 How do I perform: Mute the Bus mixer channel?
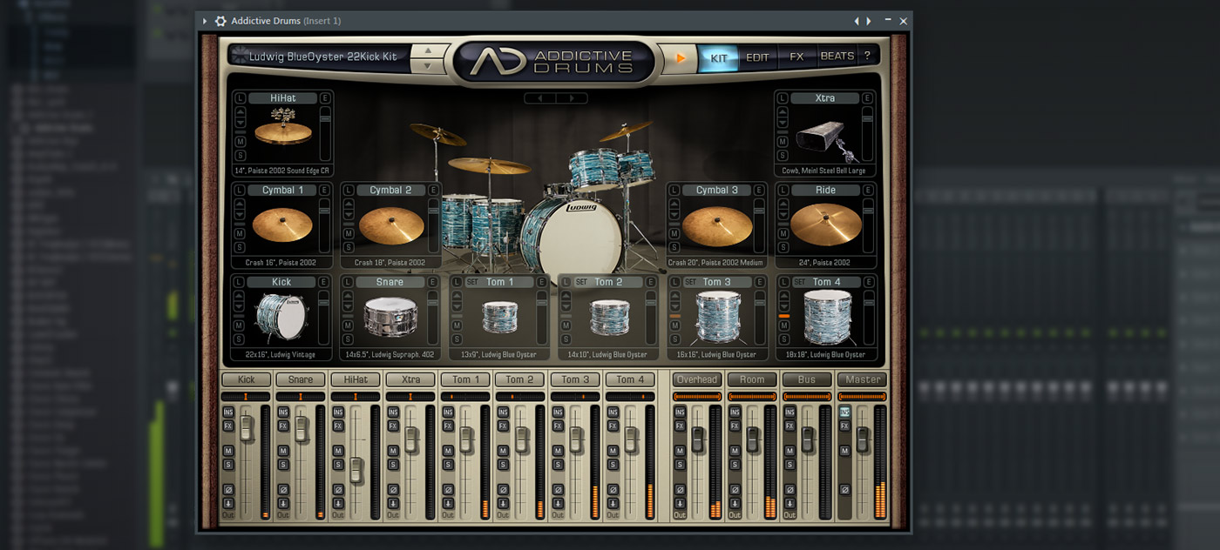[x=790, y=451]
